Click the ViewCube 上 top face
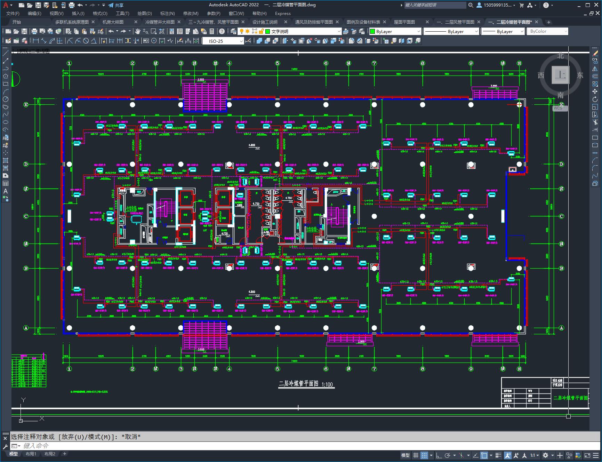Screen dimensions: 602x462 coord(560,75)
